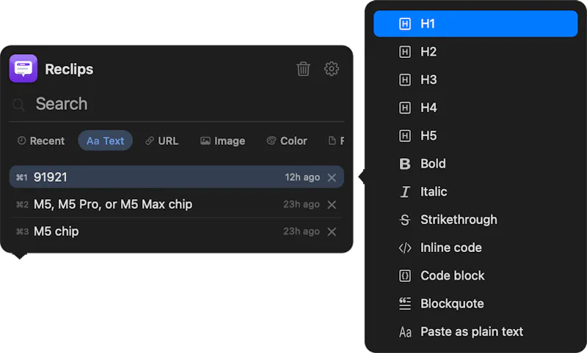Switch to the URL filter tab
The image size is (587, 353).
point(161,141)
